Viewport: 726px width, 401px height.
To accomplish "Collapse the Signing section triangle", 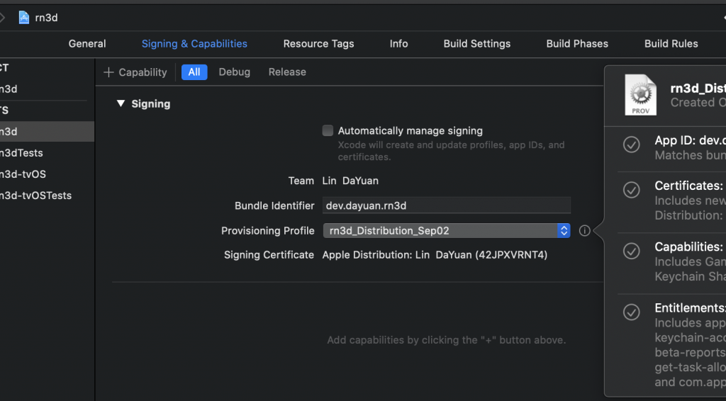I will 121,104.
